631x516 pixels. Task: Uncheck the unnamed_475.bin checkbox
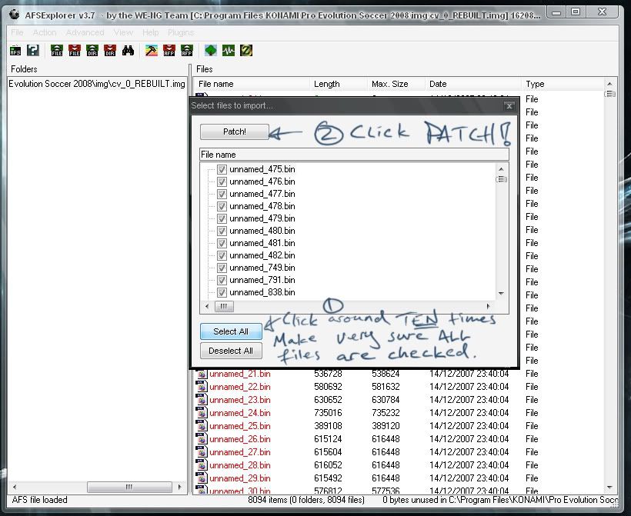pyautogui.click(x=222, y=169)
